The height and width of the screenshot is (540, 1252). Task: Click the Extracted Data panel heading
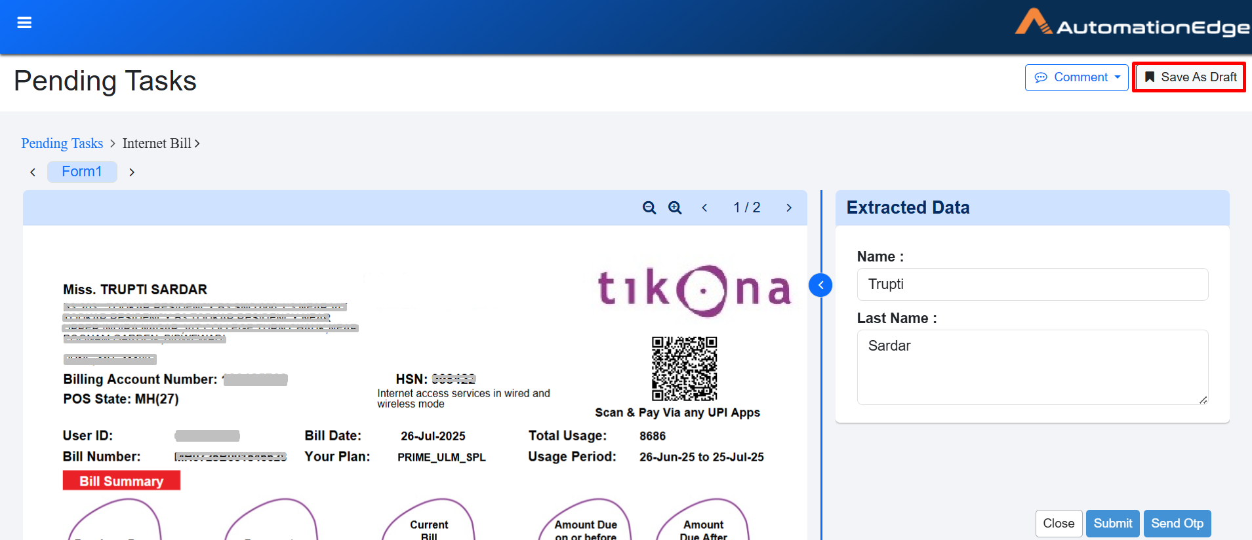coord(908,208)
